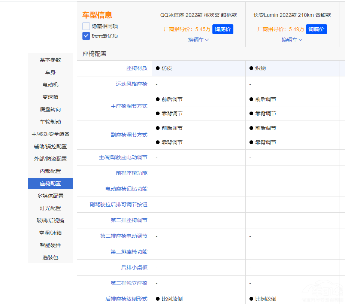Open 换辆车 dropdown for 长安Lumin

pyautogui.click(x=292, y=40)
